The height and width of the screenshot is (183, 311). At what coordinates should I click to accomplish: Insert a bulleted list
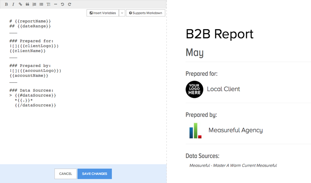41,4
